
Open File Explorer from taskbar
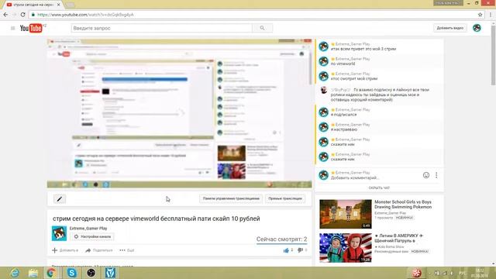[x=33, y=273]
